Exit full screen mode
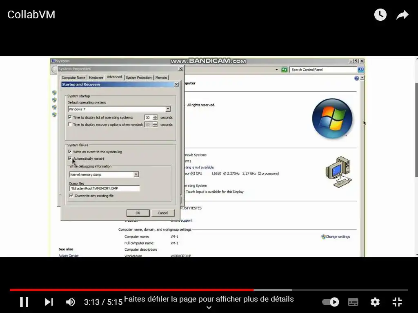 397,302
